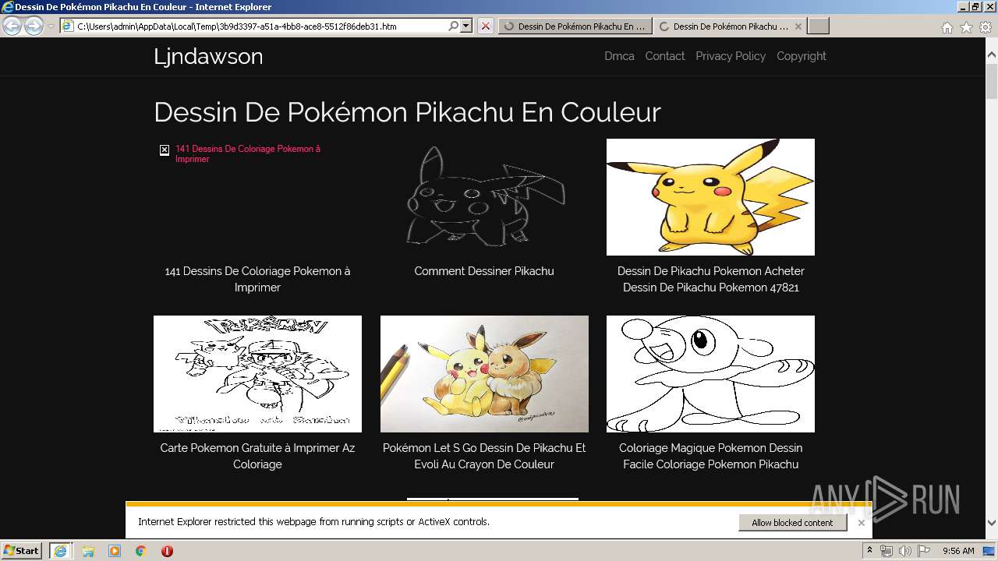Open the Home icon in IE toolbar
Image resolution: width=998 pixels, height=561 pixels.
tap(947, 27)
